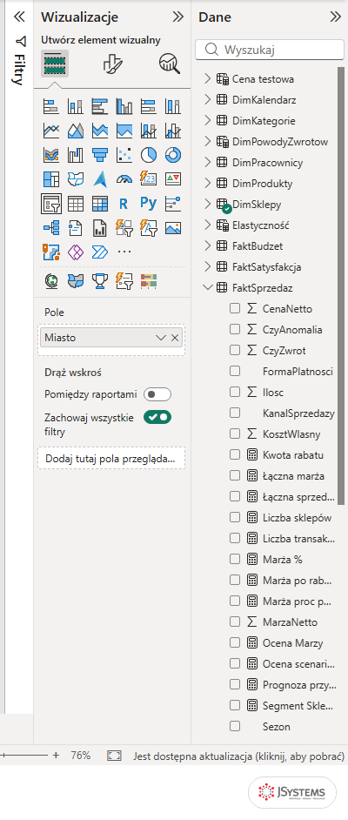Expand the DimSklepy table
Screen dimensions: 348x820
coord(207,204)
